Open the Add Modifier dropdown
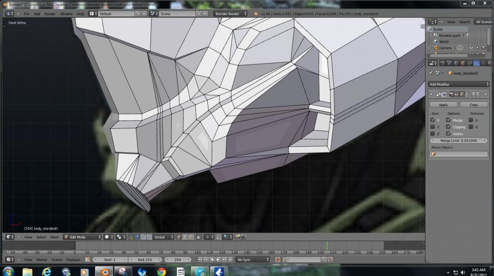The width and height of the screenshot is (494, 276). [x=459, y=84]
